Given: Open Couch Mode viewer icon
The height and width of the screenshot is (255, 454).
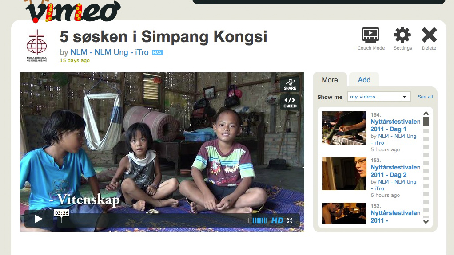Looking at the screenshot, I should pyautogui.click(x=370, y=35).
